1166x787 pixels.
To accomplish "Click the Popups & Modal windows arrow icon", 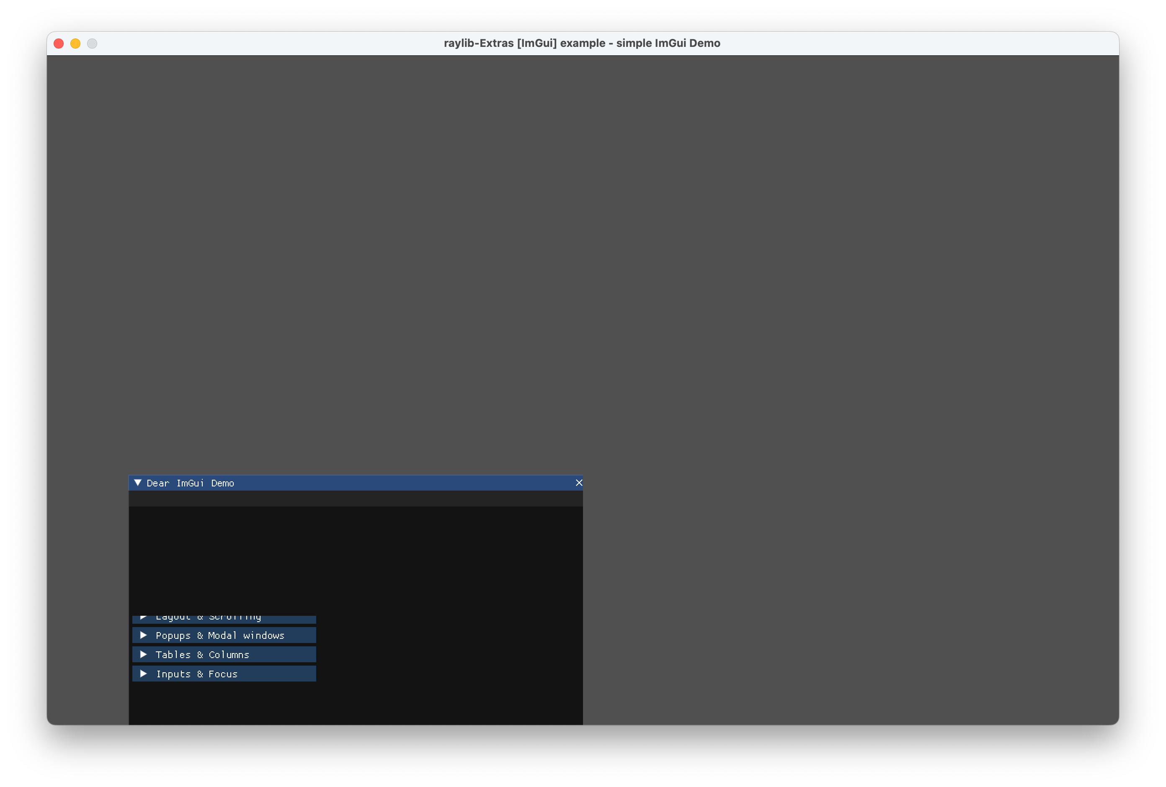I will pos(144,635).
